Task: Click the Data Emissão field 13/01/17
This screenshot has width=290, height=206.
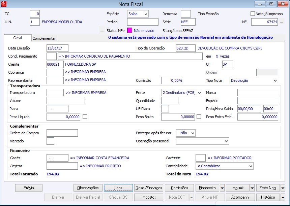Action: (x=58, y=48)
